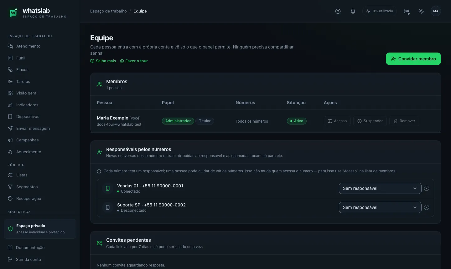Go to Atendimento in the sidebar
Screen dimensions: 451x269
pos(28,46)
